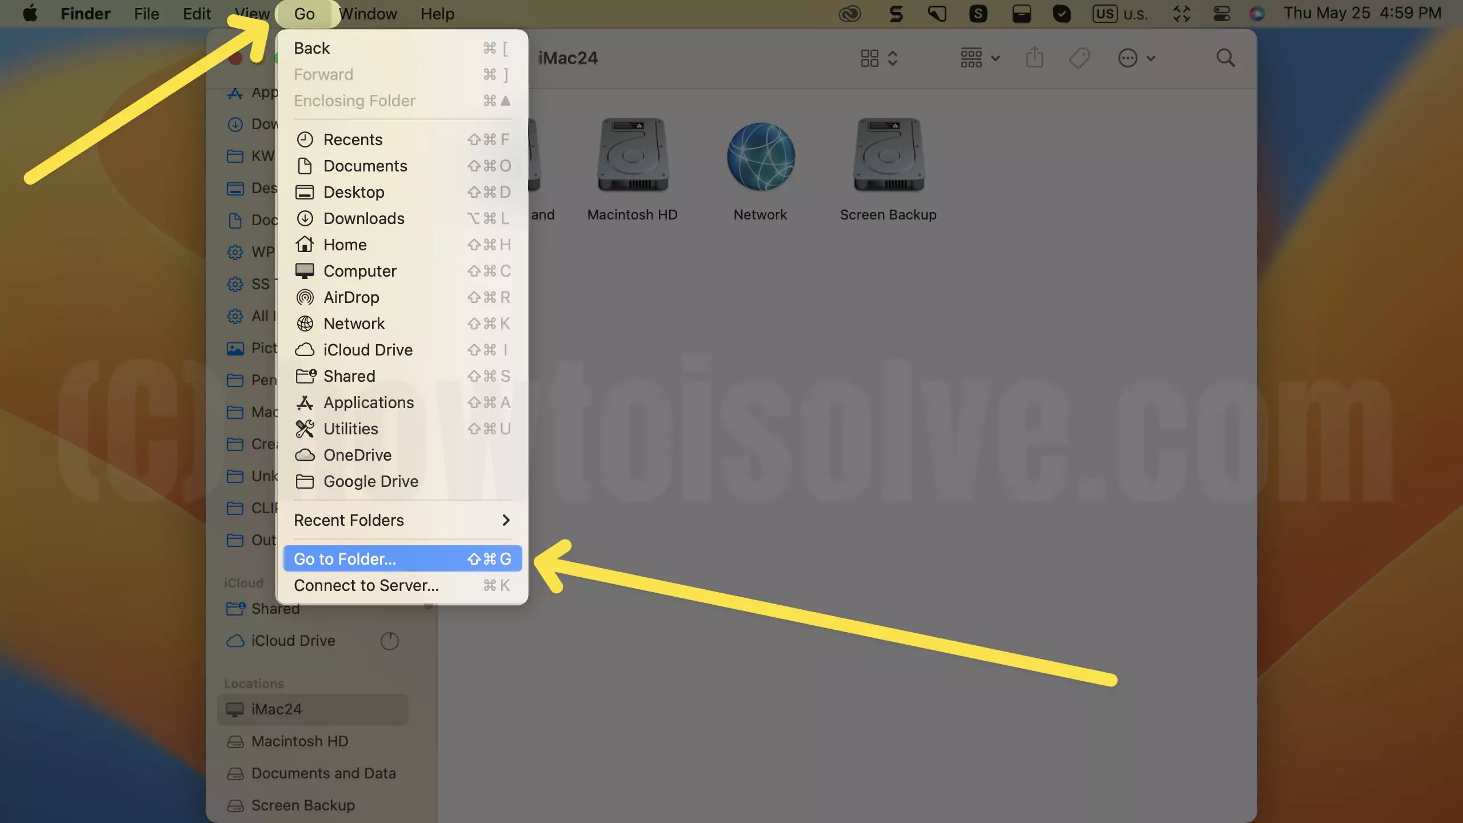The image size is (1463, 823).
Task: Select the Screen Backup drive icon
Action: [888, 154]
